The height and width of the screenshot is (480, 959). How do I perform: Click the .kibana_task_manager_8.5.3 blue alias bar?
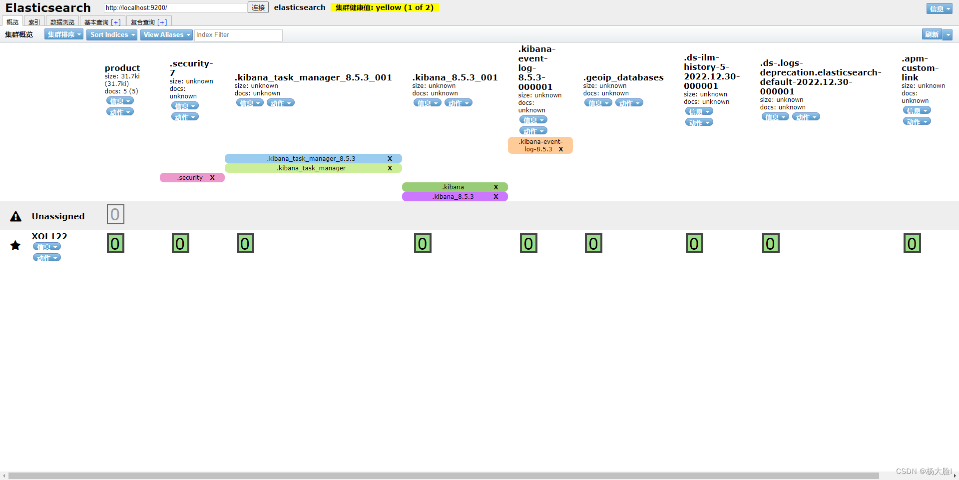tap(313, 159)
